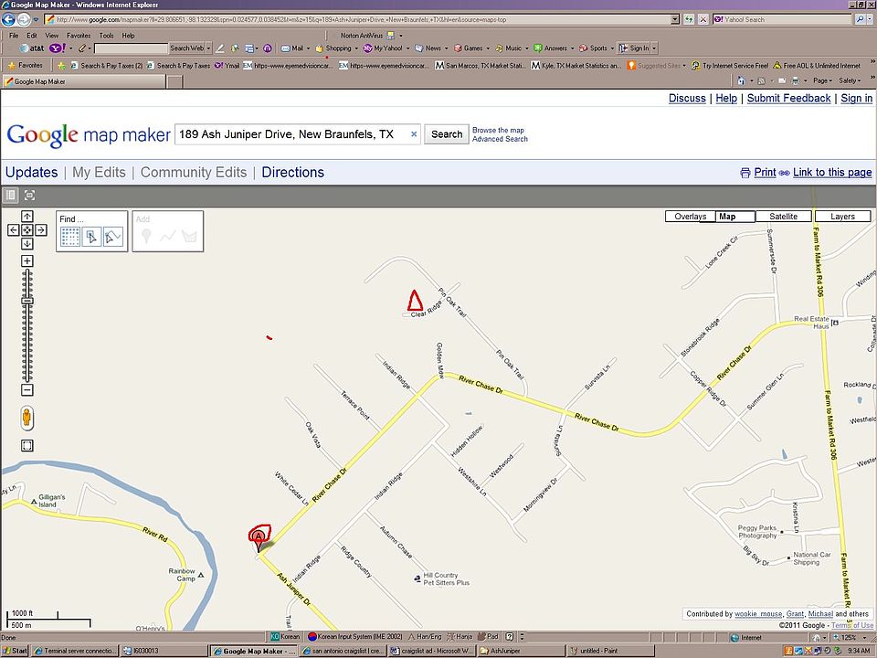Image resolution: width=877 pixels, height=658 pixels.
Task: Toggle the side panel icon
Action: tap(11, 196)
